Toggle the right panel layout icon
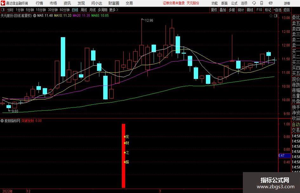Image resolution: width=300 pixels, height=193 pixels. (276, 16)
